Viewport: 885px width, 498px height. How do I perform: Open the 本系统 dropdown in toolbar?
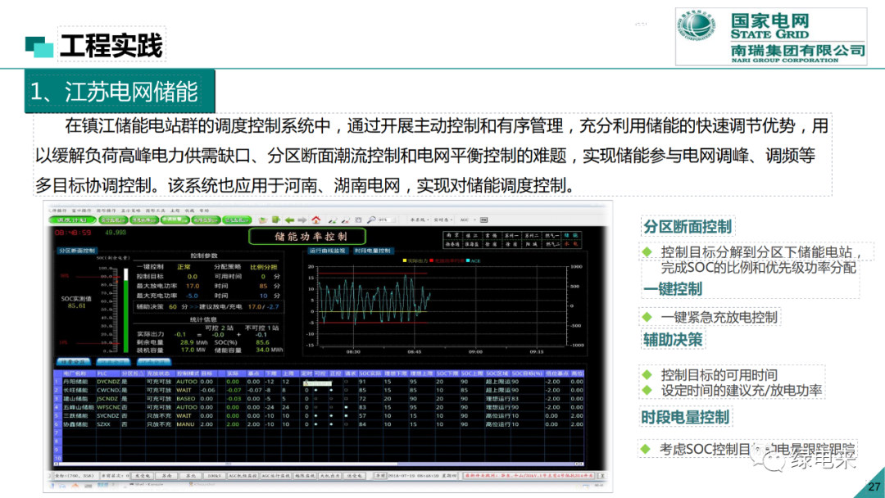click(420, 220)
